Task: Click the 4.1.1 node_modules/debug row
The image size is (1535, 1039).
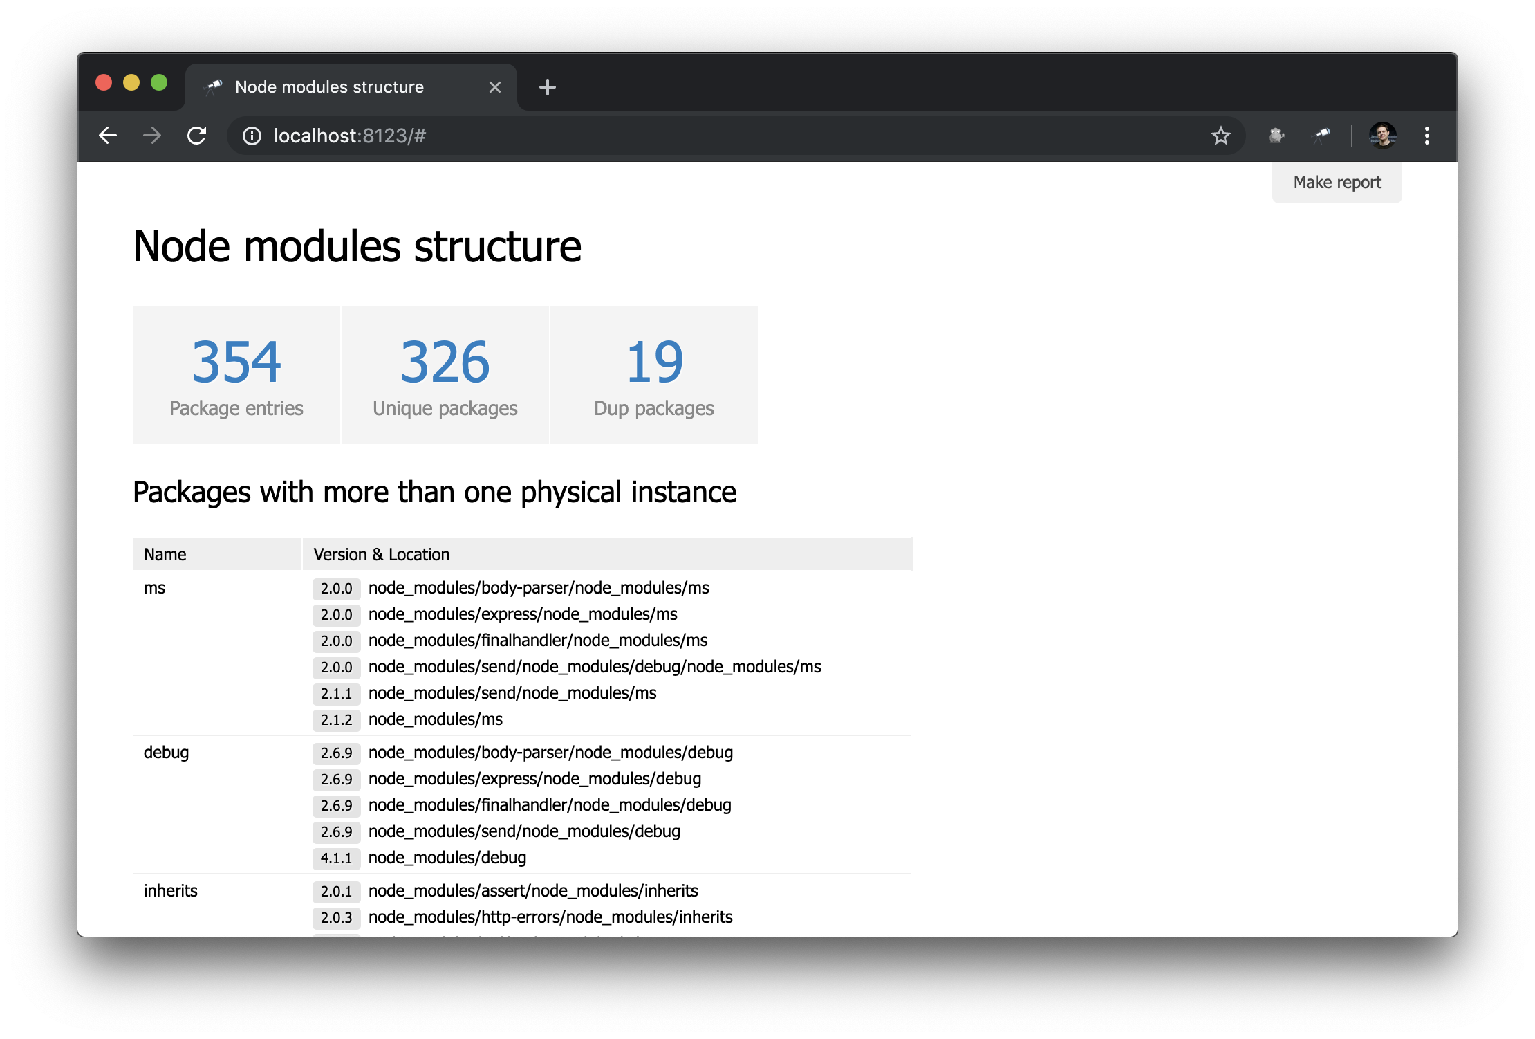Action: (447, 858)
